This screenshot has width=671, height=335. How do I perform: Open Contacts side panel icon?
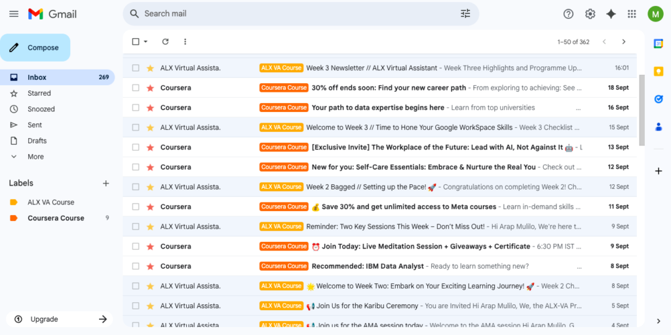coord(658,127)
